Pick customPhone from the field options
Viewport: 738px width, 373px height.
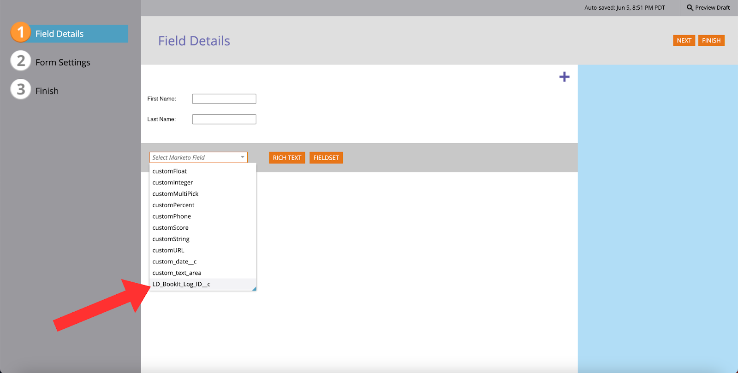[172, 216]
